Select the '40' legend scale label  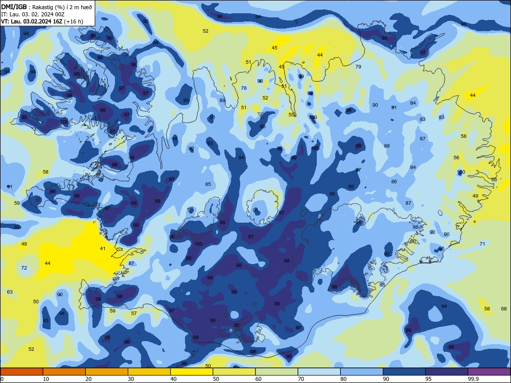[x=173, y=379]
